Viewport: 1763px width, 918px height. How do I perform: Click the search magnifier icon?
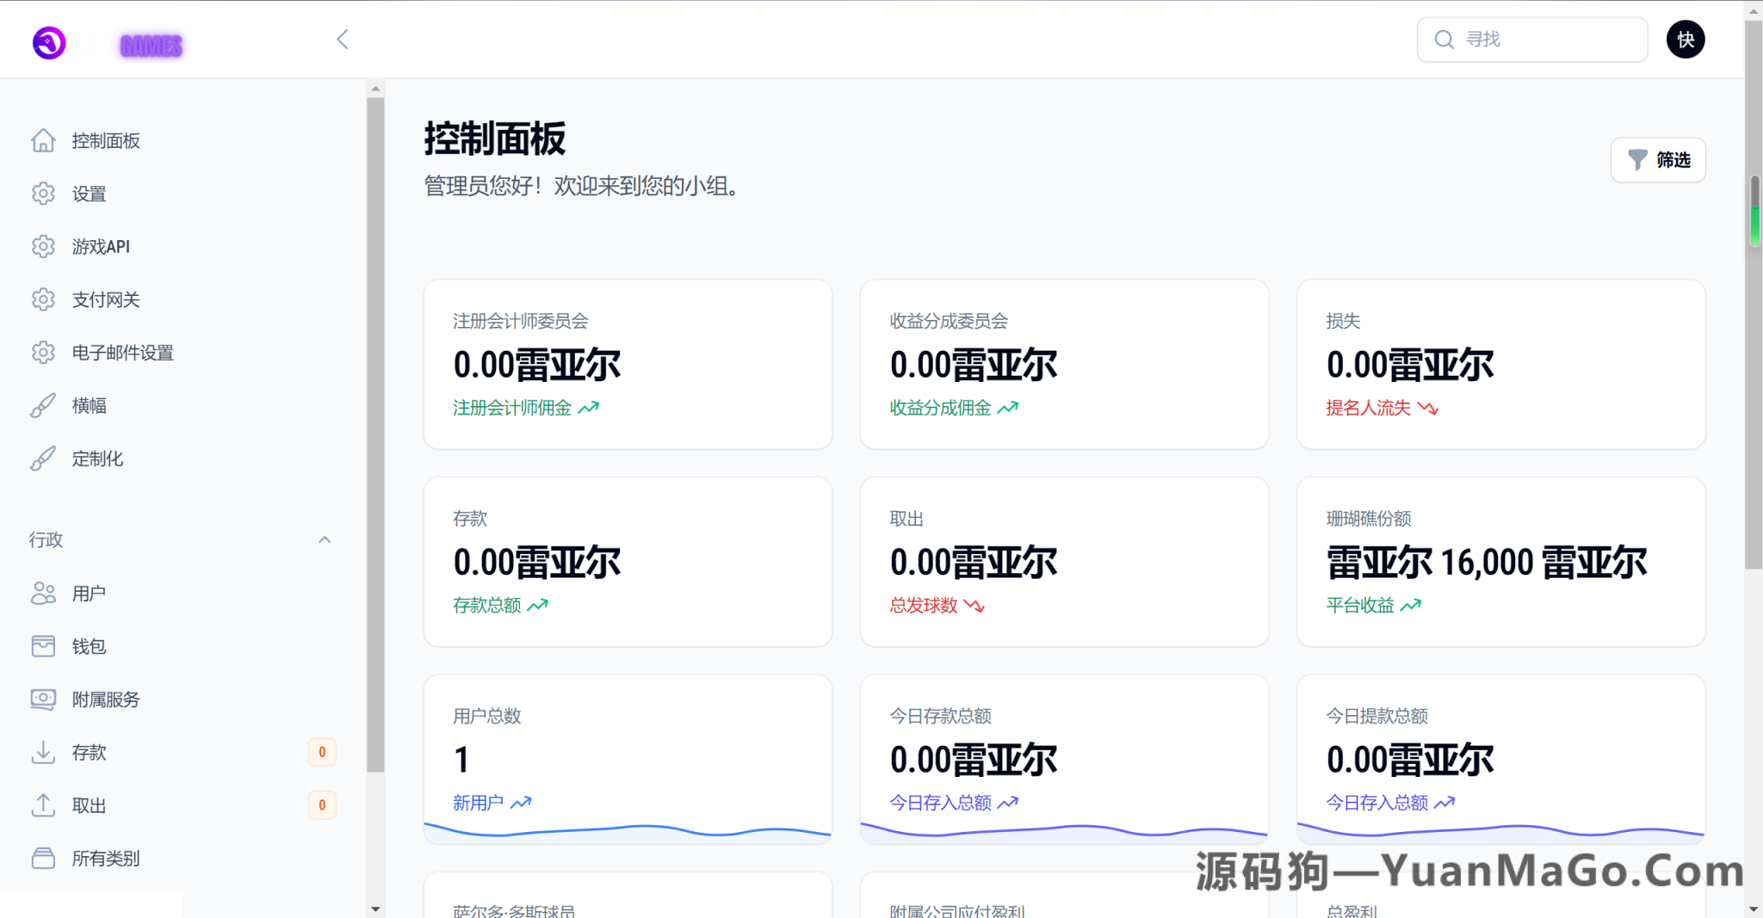(1444, 39)
